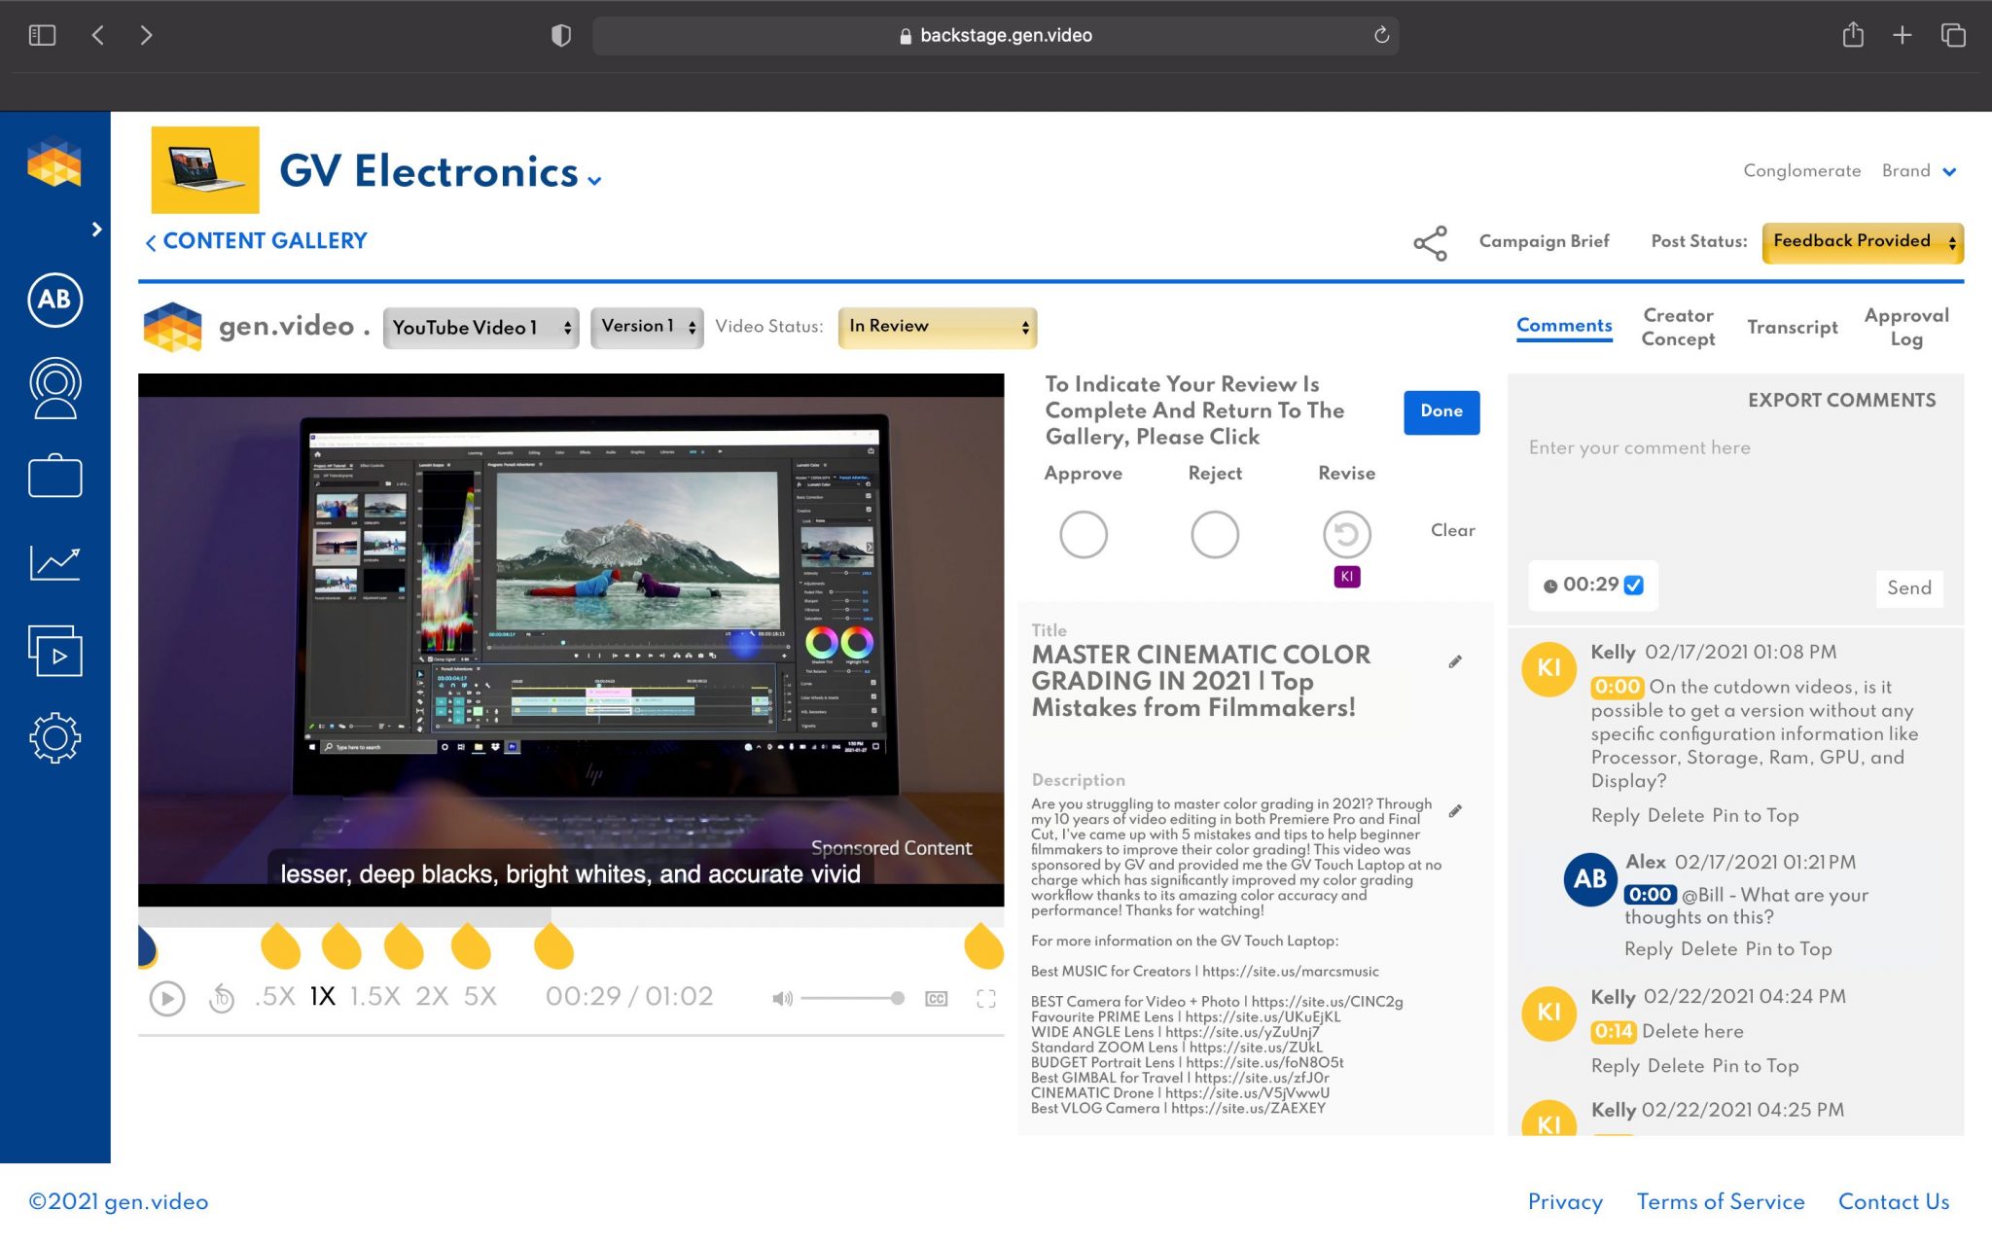Click the browser privacy shield icon
This screenshot has height=1245, width=1992.
pos(560,35)
